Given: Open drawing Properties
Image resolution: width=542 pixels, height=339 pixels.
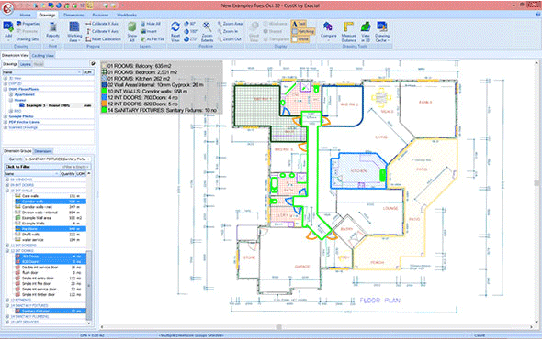Looking at the screenshot, I should [28, 24].
